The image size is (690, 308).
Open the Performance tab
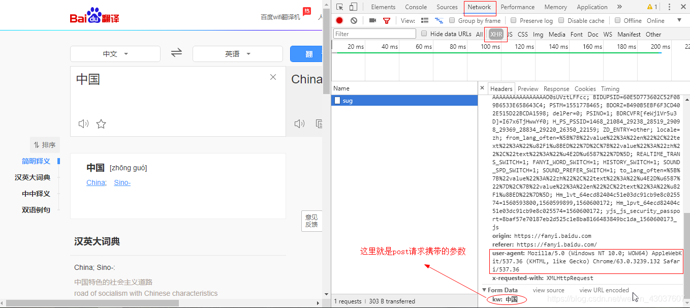[x=518, y=7]
